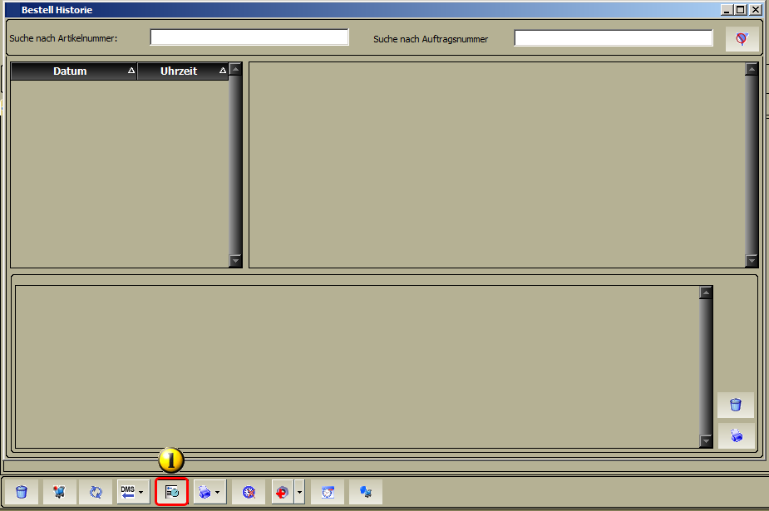Viewport: 769px width, 511px height.
Task: Click the trash bin icon in bottom toolbar
Action: (x=22, y=492)
